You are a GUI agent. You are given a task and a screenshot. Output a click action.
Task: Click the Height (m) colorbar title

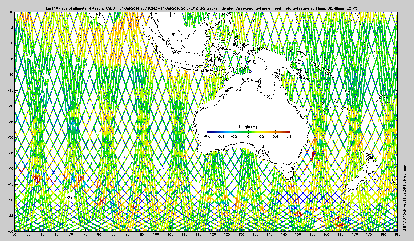click(x=248, y=127)
